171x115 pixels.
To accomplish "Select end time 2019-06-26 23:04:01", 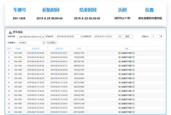I will (59, 104).
